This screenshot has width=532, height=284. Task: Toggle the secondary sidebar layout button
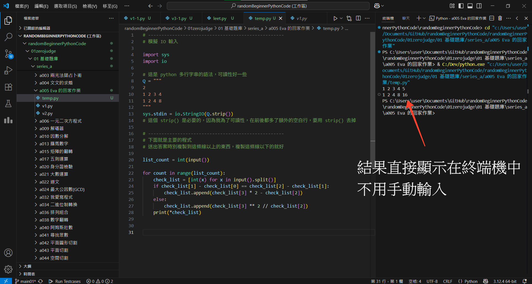click(x=479, y=6)
